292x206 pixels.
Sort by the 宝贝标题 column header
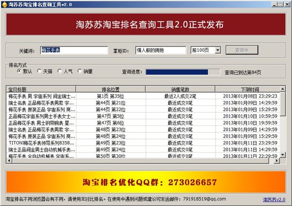(41, 89)
